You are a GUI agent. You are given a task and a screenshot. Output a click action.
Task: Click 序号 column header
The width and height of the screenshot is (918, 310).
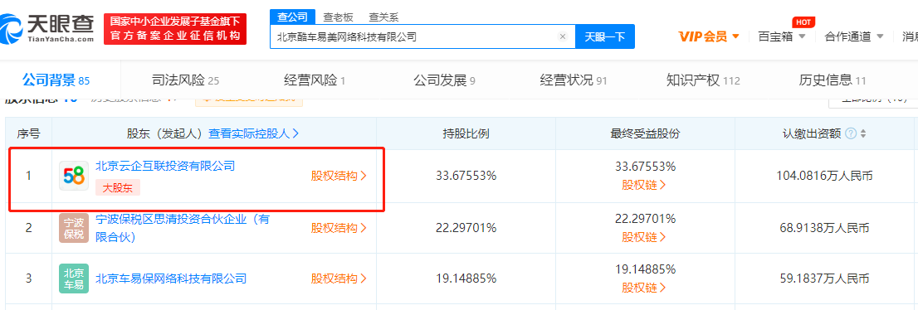29,133
